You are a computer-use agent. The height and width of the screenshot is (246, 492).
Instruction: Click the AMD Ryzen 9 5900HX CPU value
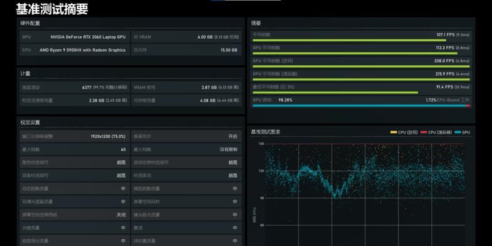82,50
